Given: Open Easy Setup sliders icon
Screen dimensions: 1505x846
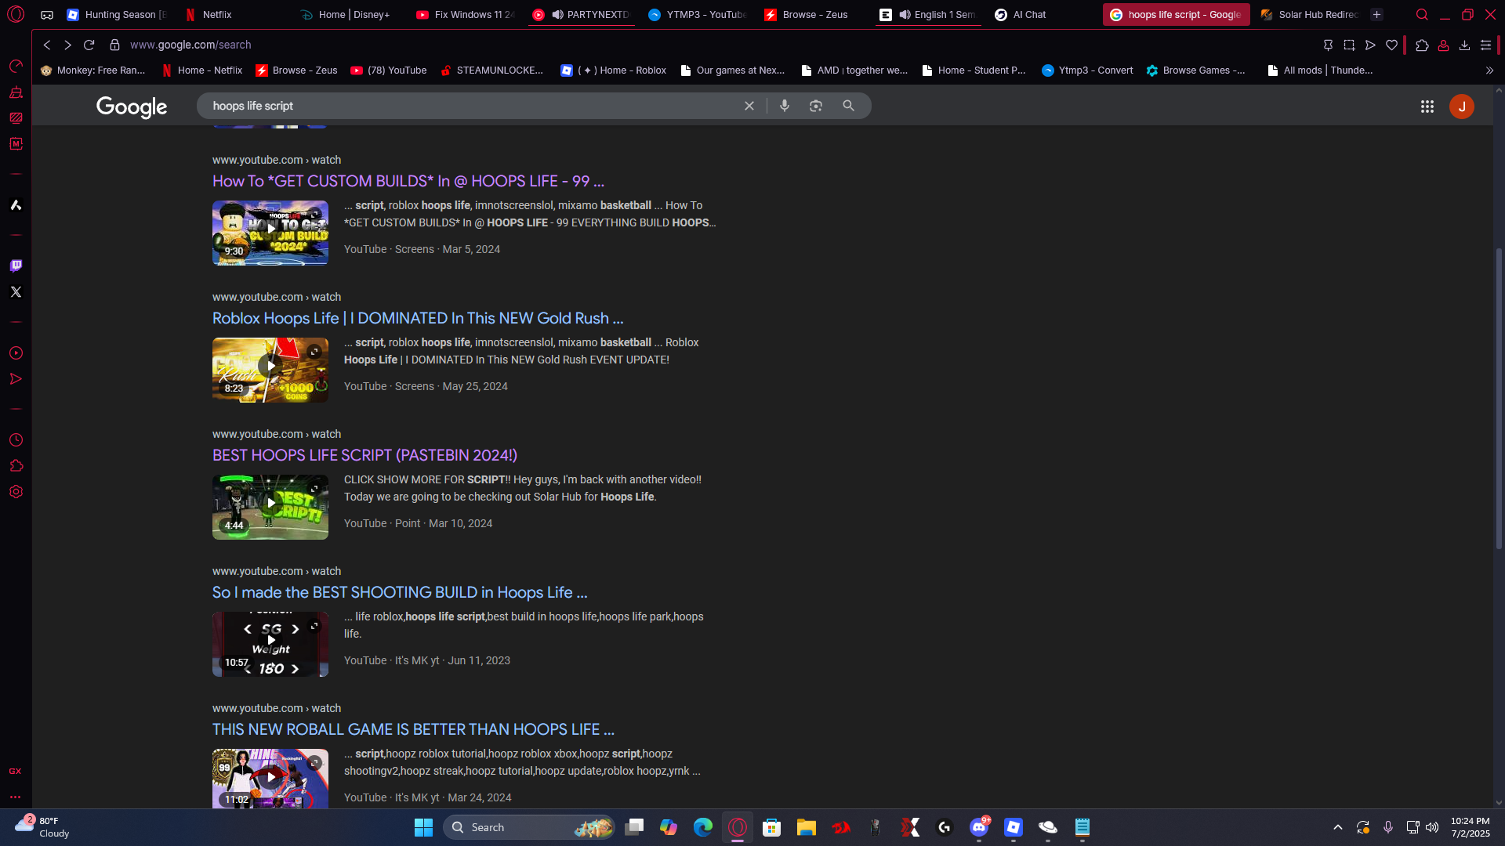Looking at the screenshot, I should (x=1485, y=45).
